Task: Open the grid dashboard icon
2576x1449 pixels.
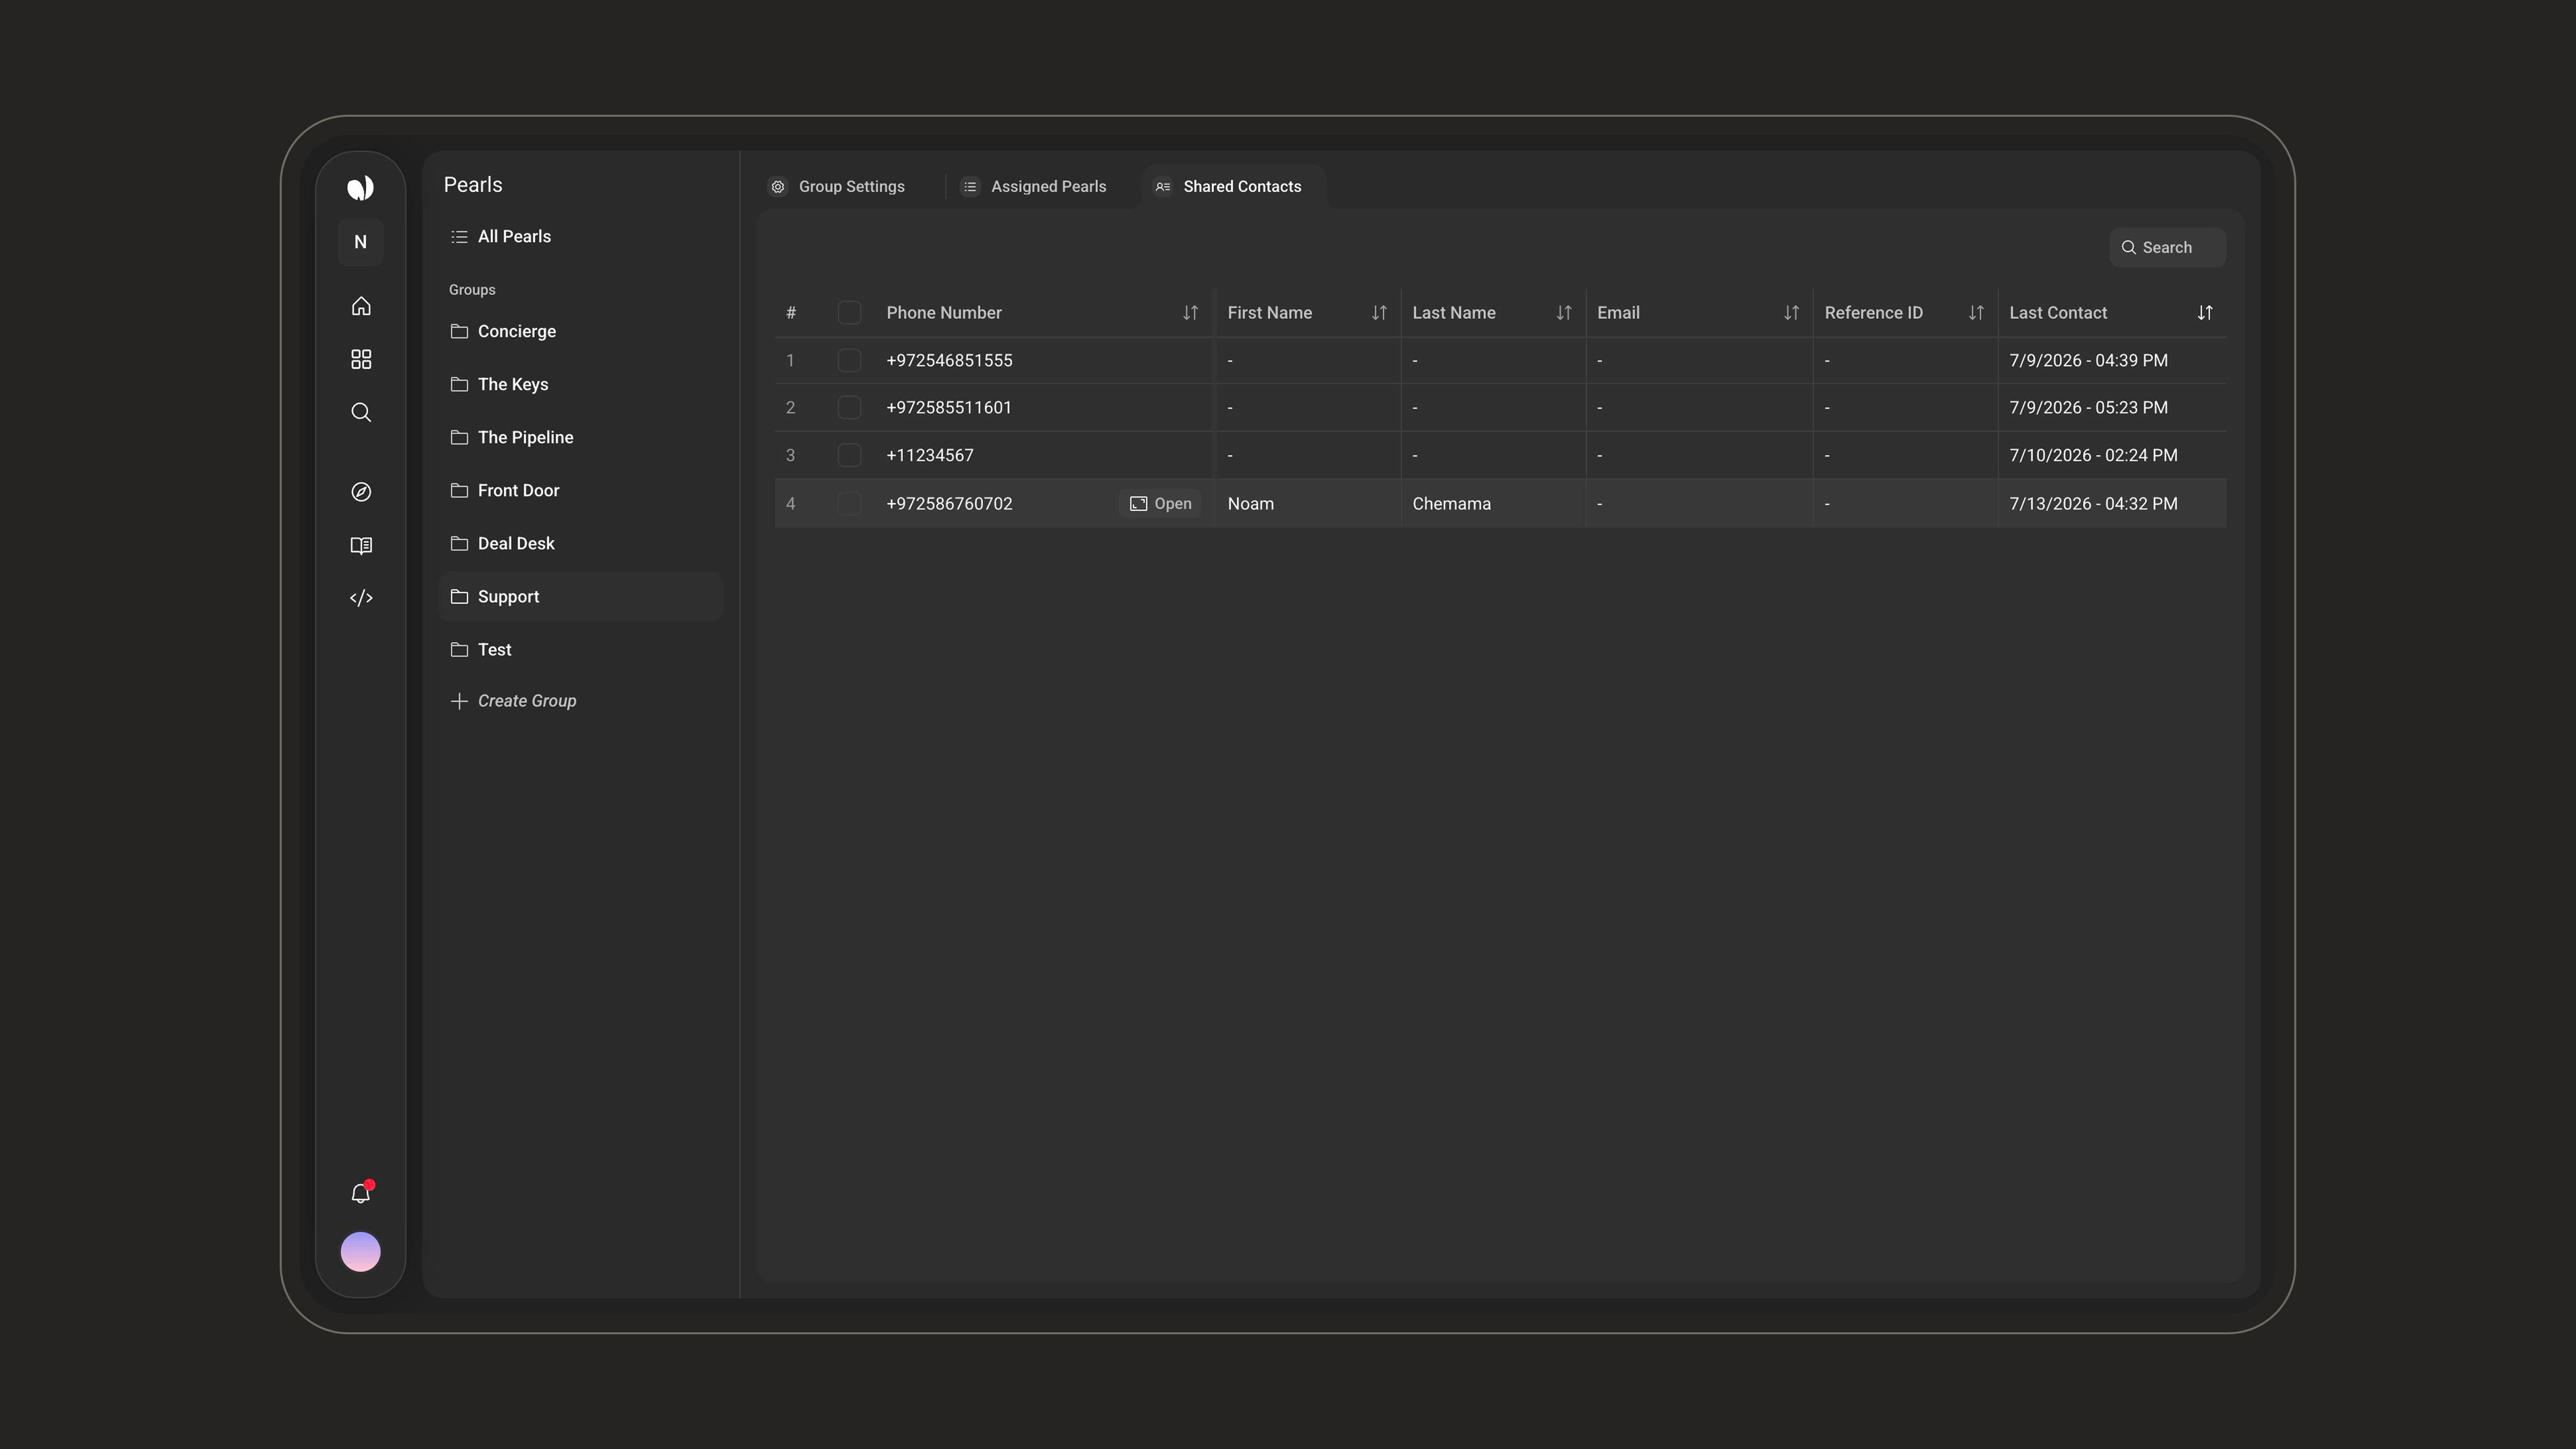Action: (x=361, y=359)
